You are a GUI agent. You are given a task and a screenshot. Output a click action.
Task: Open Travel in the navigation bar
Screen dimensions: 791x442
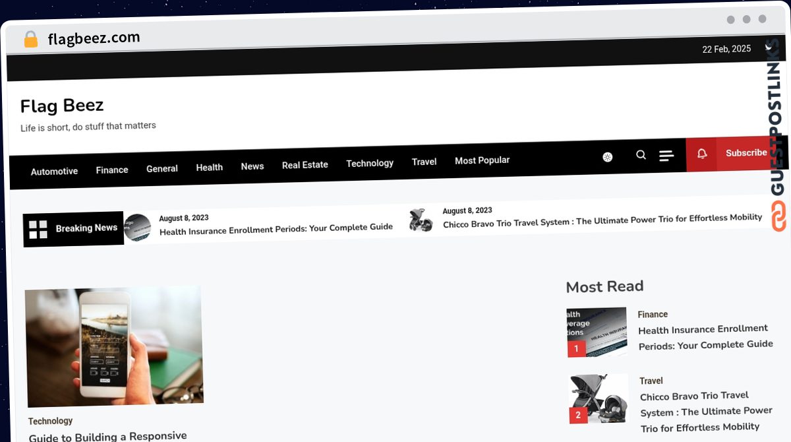point(425,162)
